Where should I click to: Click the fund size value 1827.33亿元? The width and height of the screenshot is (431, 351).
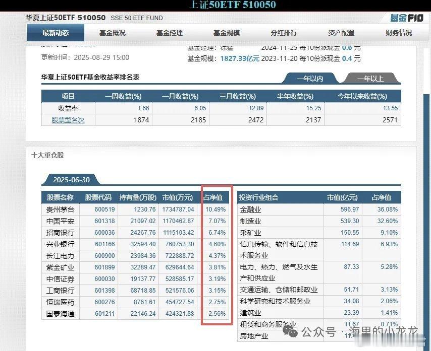pos(240,58)
